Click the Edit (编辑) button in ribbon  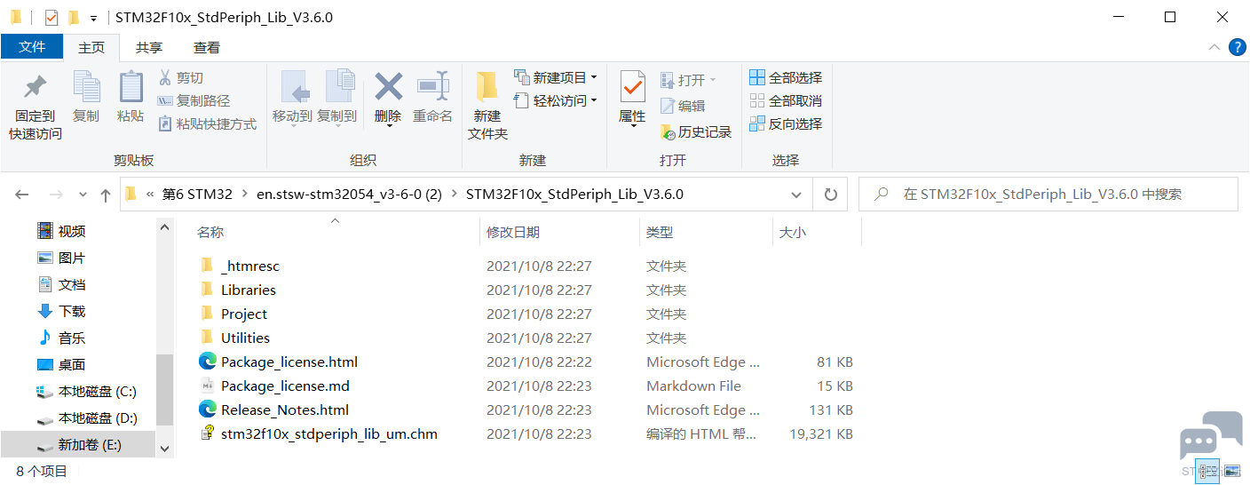[683, 106]
